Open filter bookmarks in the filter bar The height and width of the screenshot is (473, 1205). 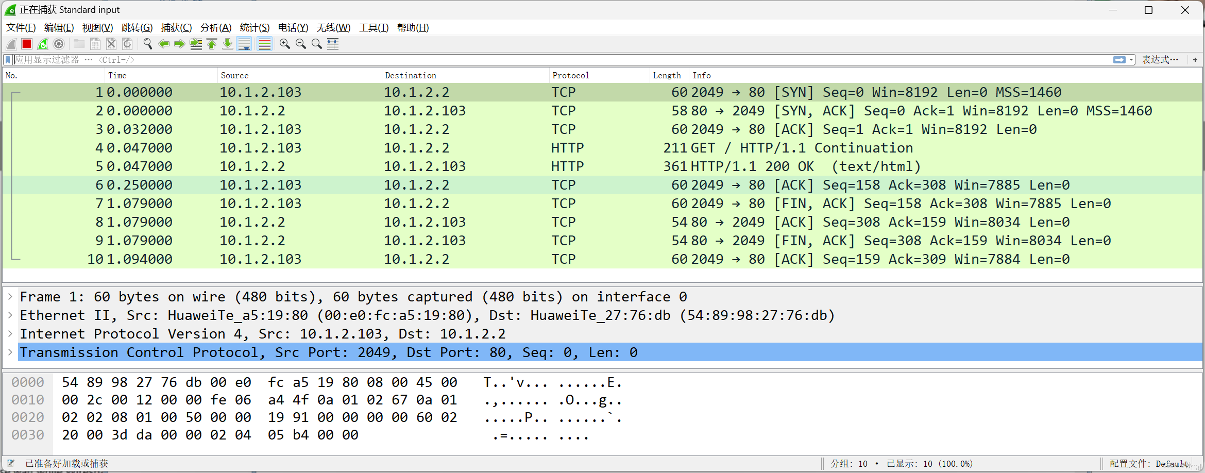point(8,60)
